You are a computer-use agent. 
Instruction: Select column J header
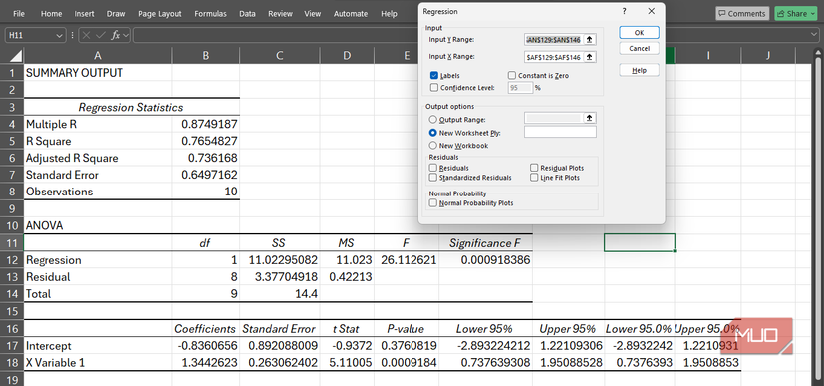click(768, 55)
